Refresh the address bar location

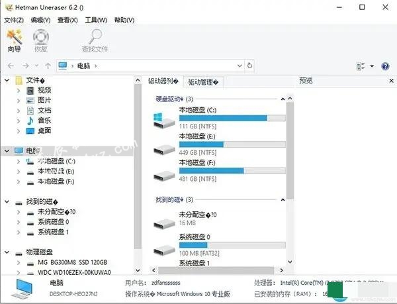tap(249, 66)
